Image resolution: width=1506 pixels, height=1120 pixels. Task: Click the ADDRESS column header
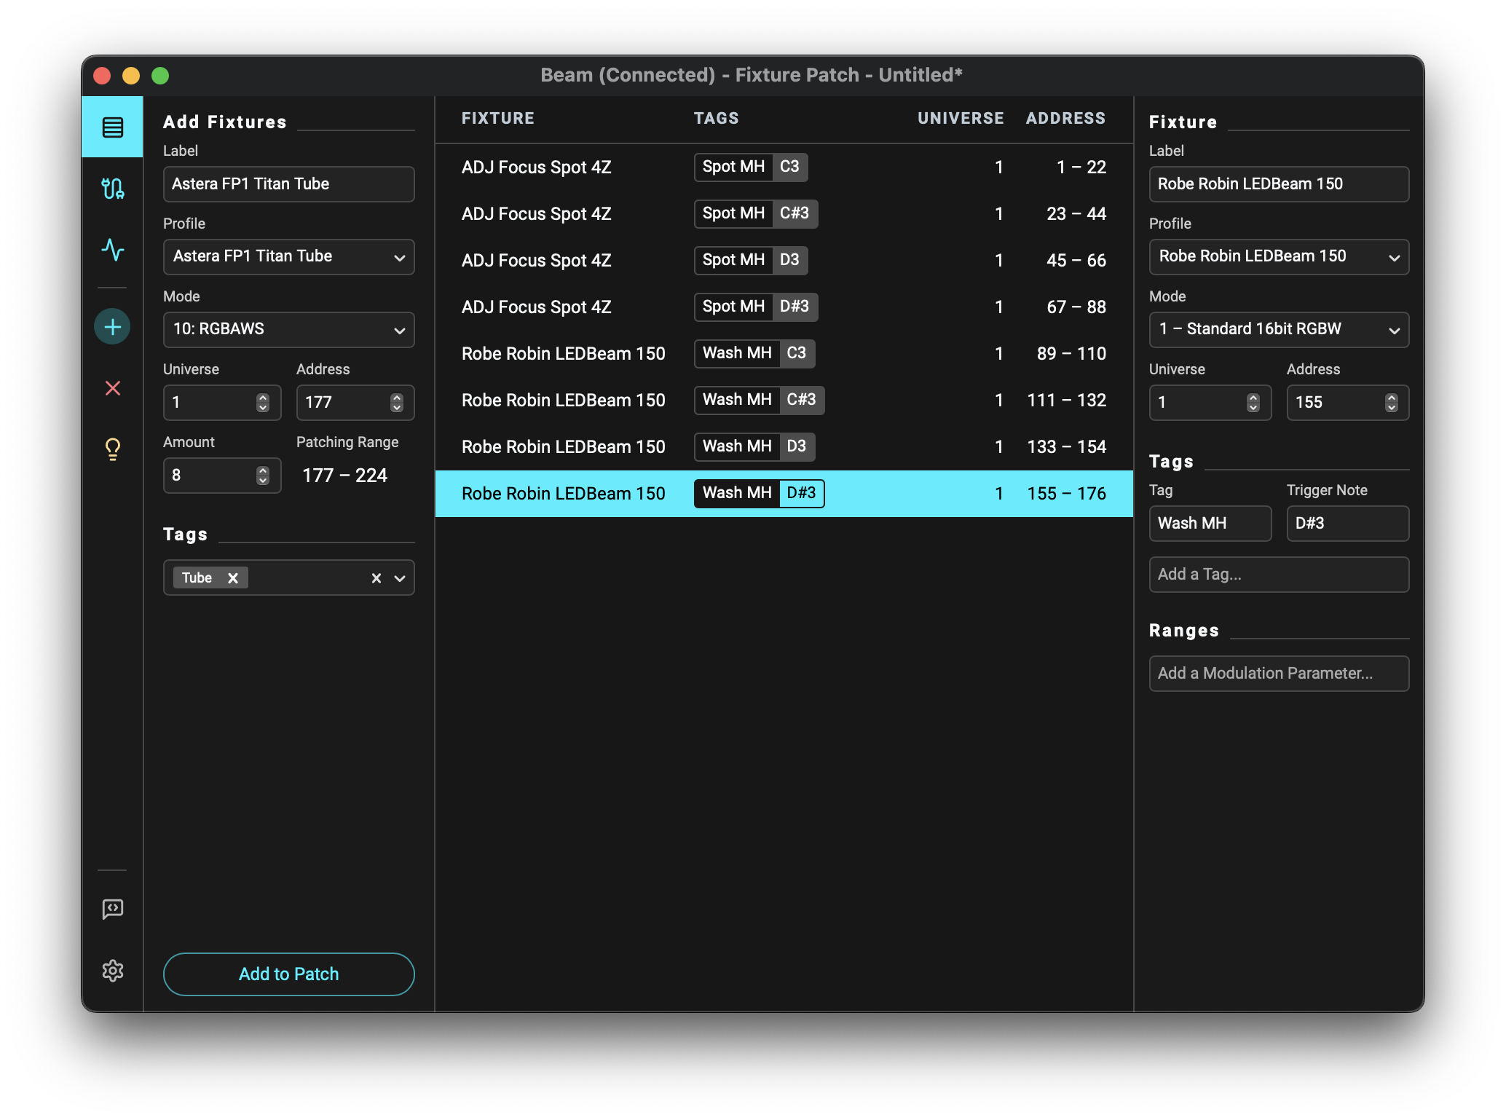point(1066,118)
